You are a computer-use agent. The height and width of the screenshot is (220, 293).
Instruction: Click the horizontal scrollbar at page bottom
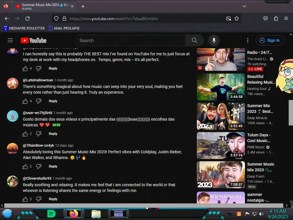(x=144, y=205)
